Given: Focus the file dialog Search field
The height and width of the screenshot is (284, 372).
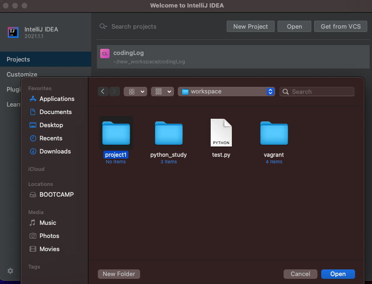Looking at the screenshot, I should 317,92.
